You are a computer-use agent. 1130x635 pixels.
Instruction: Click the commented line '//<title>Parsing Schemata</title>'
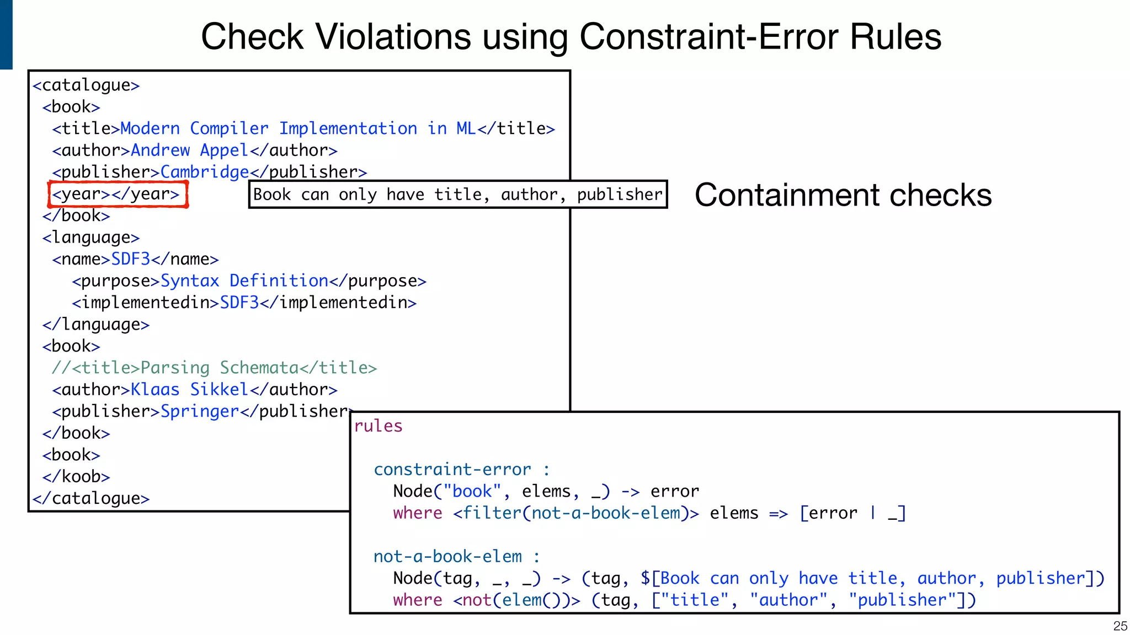click(x=215, y=368)
